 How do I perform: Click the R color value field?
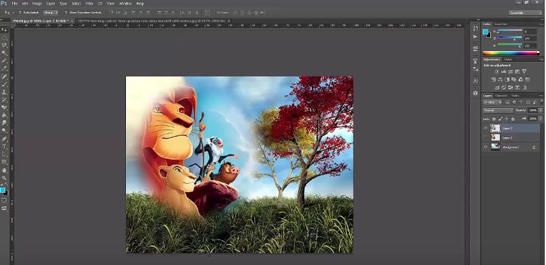tap(530, 31)
